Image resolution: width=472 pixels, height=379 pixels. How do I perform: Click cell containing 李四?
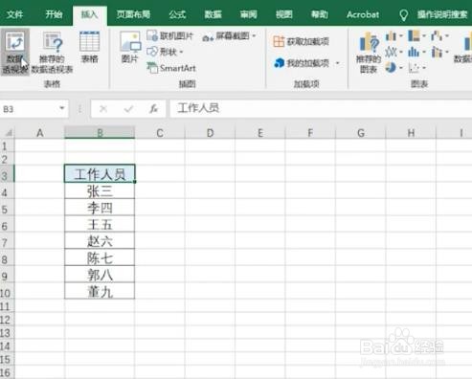pyautogui.click(x=100, y=208)
